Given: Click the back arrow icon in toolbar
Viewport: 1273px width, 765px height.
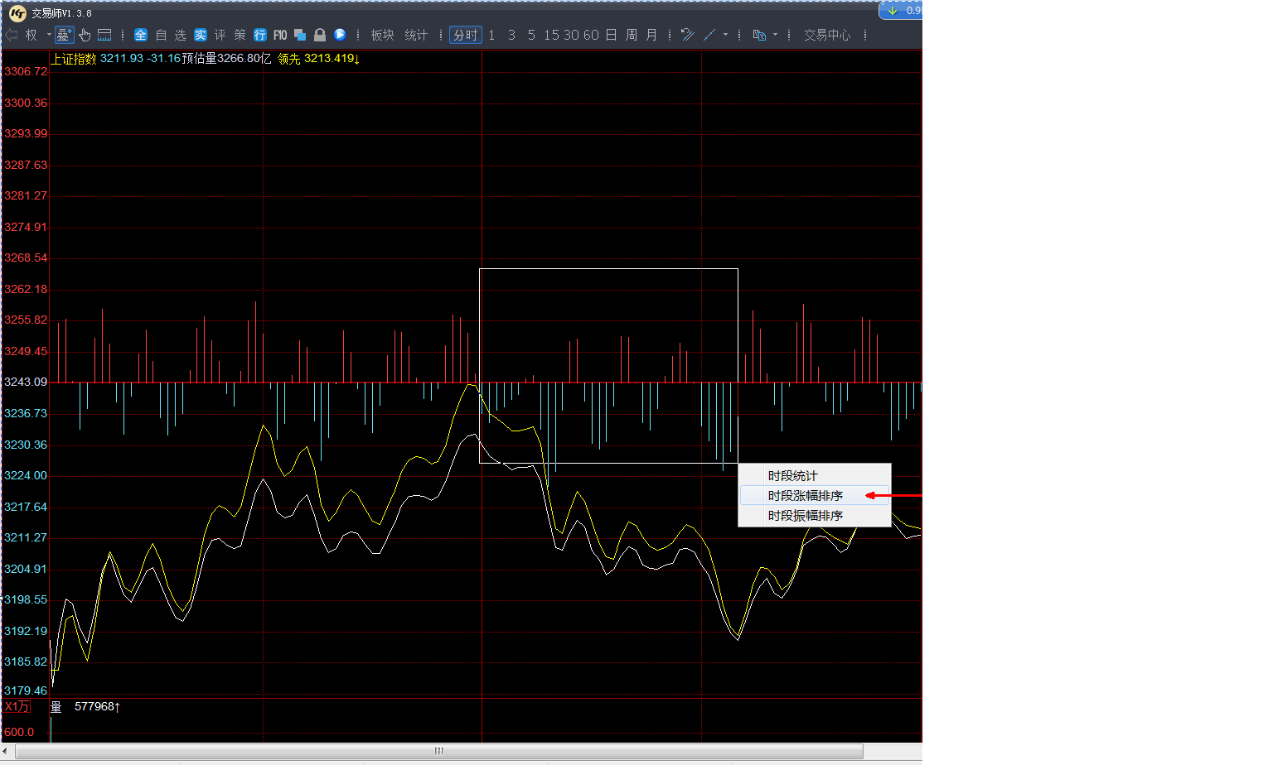Looking at the screenshot, I should pyautogui.click(x=12, y=35).
